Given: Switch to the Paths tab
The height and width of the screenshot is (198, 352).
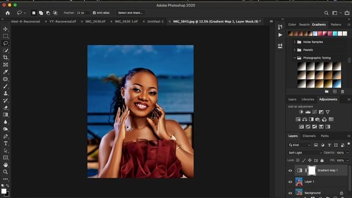Looking at the screenshot, I should (324, 136).
